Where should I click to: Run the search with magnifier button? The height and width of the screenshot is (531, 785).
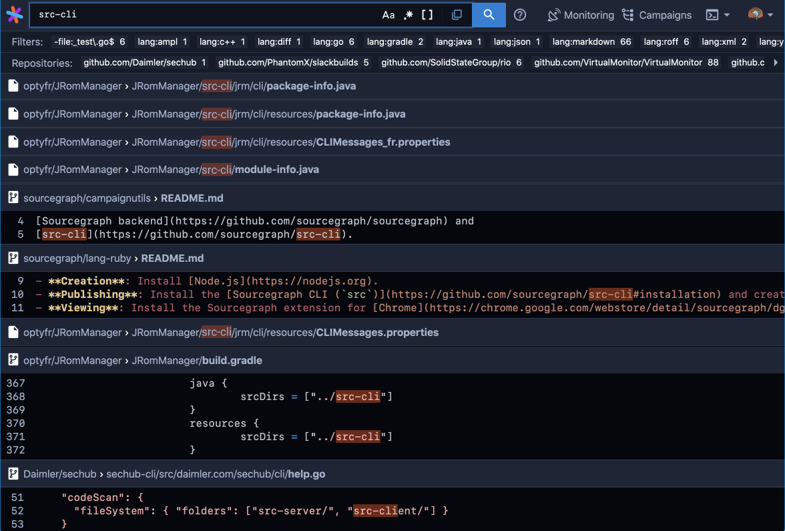489,15
